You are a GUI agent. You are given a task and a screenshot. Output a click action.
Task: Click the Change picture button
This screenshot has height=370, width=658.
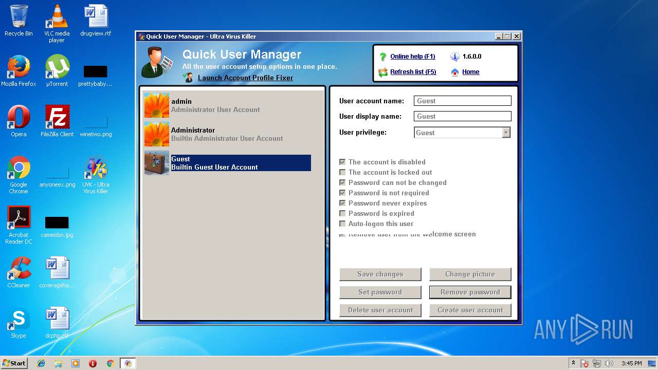pos(470,274)
